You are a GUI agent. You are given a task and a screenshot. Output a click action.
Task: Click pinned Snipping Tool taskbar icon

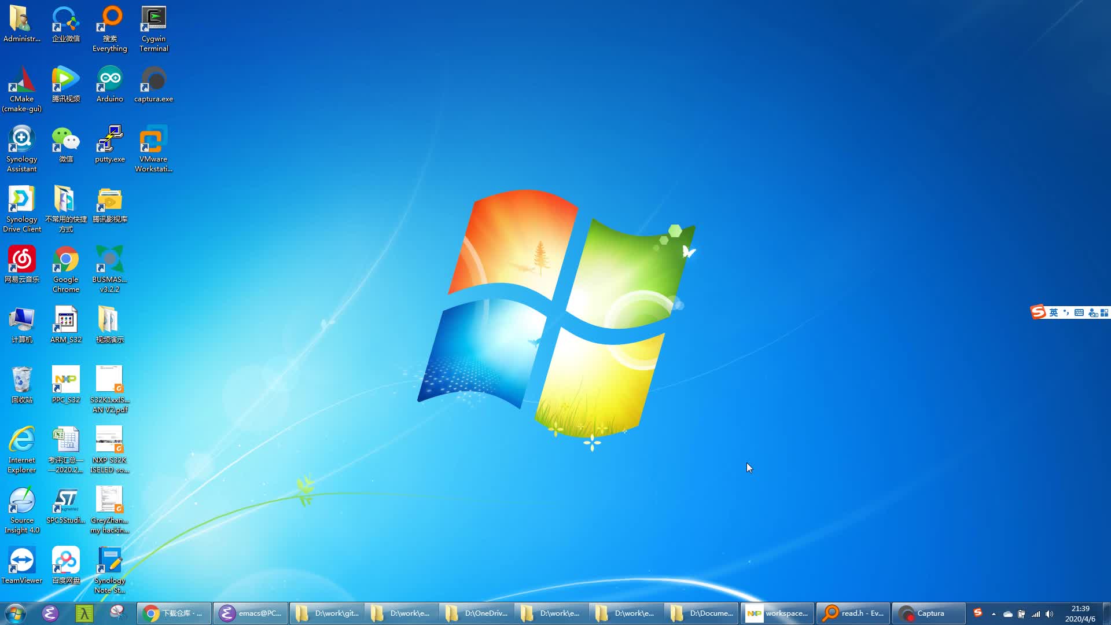[118, 613]
